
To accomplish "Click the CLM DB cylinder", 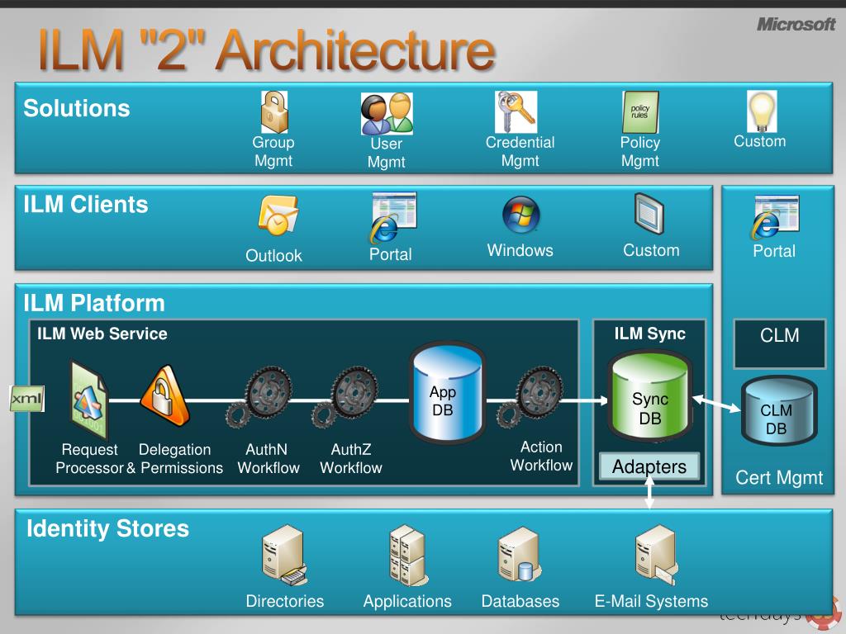I will 778,411.
